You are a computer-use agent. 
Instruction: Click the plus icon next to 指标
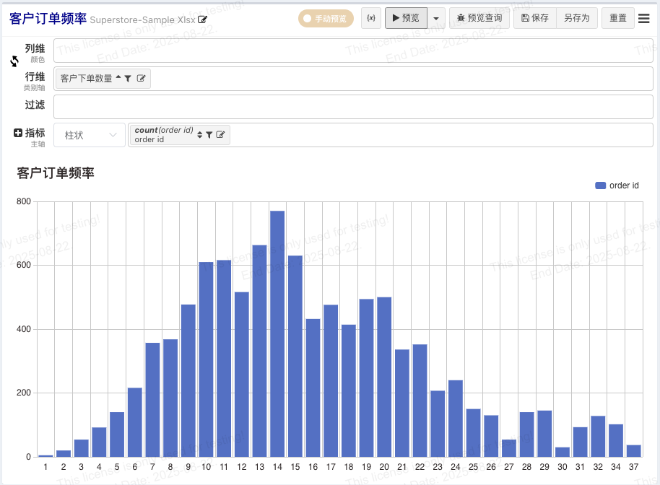click(x=18, y=133)
